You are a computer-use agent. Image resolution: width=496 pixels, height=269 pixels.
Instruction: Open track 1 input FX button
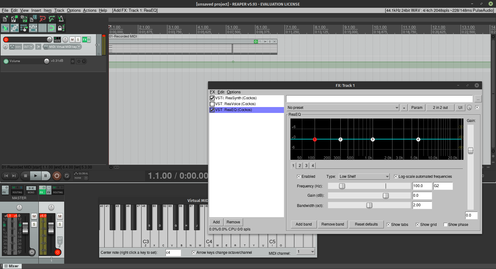click(x=46, y=47)
